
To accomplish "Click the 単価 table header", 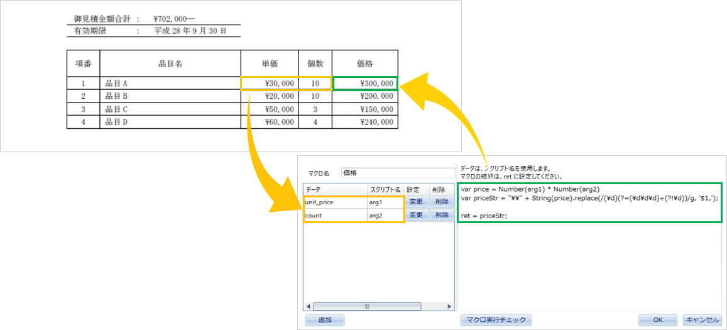I will [x=270, y=64].
